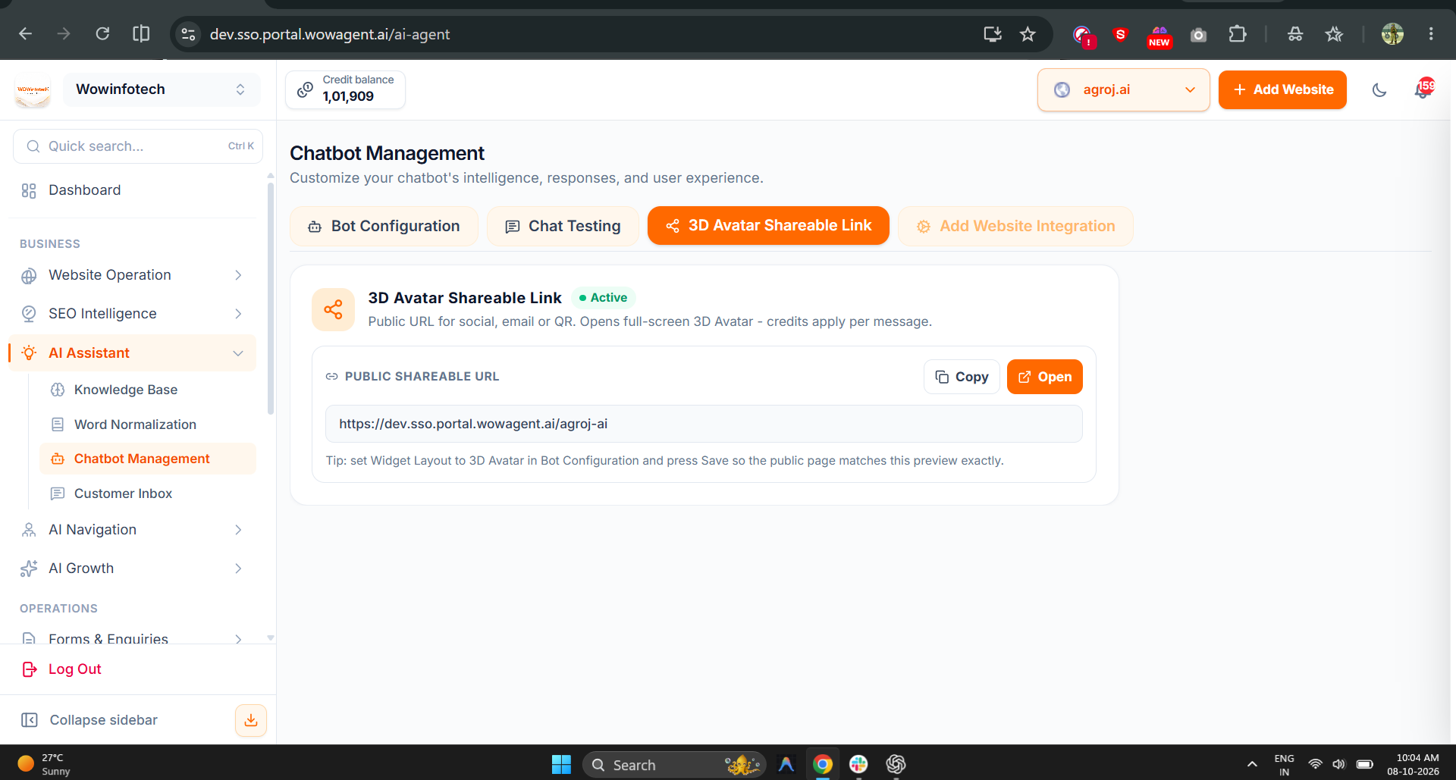Bookmark this page with star icon
Screen dimensions: 1456x780
pyautogui.click(x=1028, y=33)
